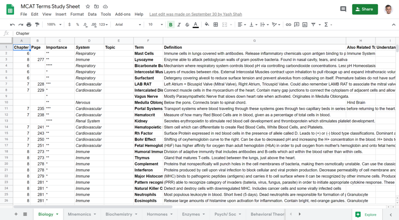Click the Print icon
Image resolution: width=399 pixels, height=220 pixels.
[29, 25]
